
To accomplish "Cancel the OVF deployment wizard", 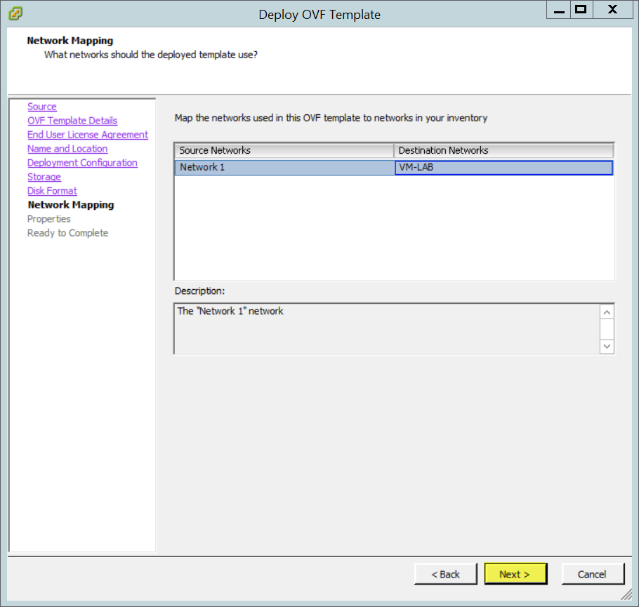I will point(593,574).
